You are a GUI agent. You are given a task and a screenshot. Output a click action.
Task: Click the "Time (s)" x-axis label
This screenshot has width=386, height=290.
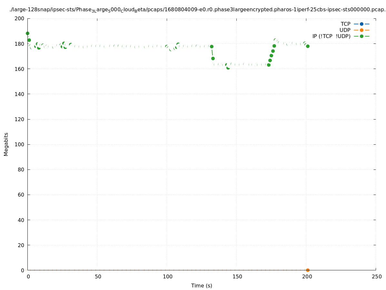pos(202,285)
